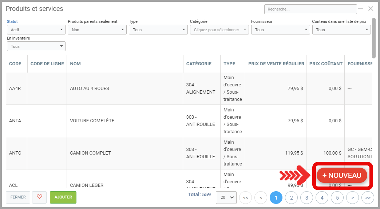Screen dimensions: 380x209
Task: Click the FERMER button
Action: point(18,197)
